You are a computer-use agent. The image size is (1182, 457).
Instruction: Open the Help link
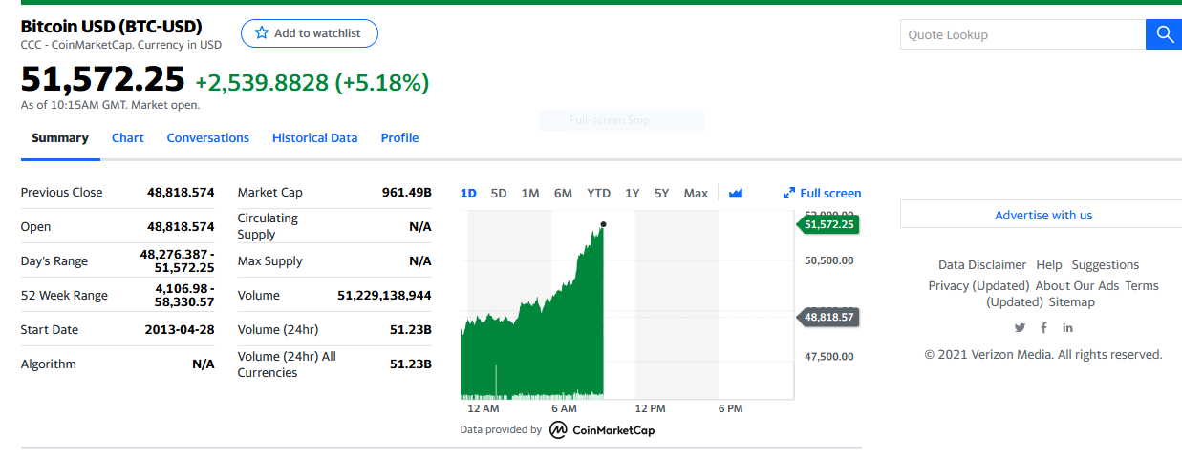(x=1049, y=264)
